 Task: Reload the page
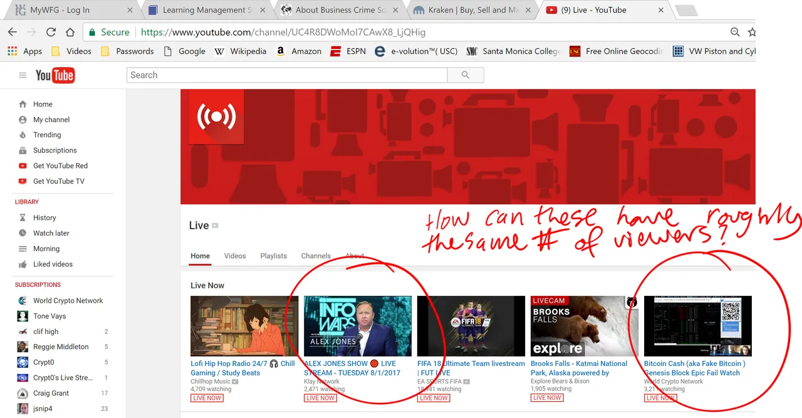pyautogui.click(x=51, y=32)
